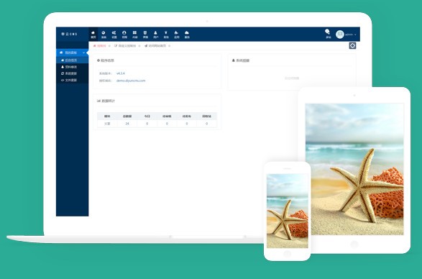Select the yen Finance icon in navbar
422x279 pixels.
[x=166, y=35]
